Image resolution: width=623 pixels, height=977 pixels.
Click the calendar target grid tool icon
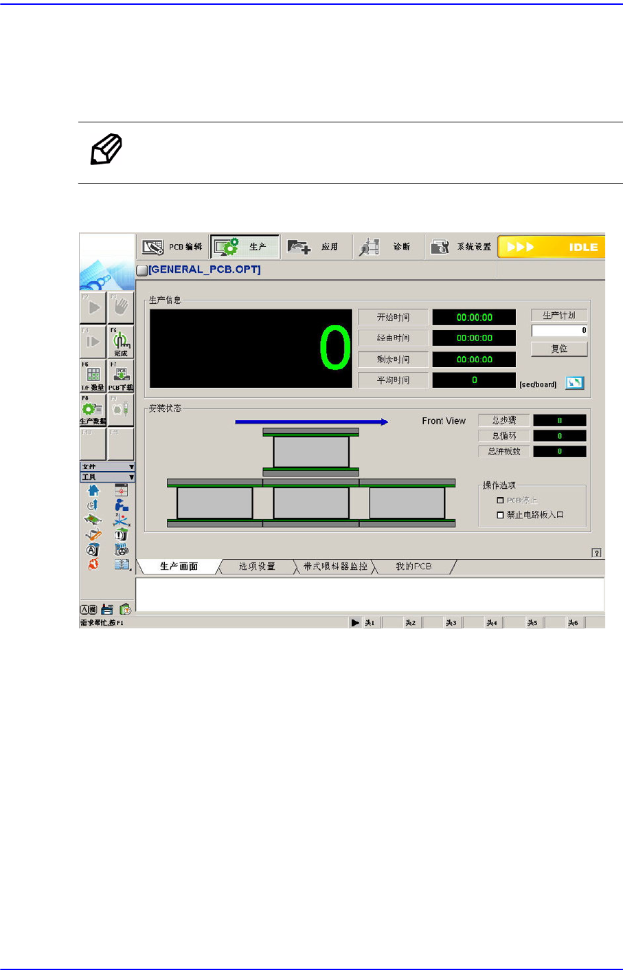pyautogui.click(x=122, y=491)
